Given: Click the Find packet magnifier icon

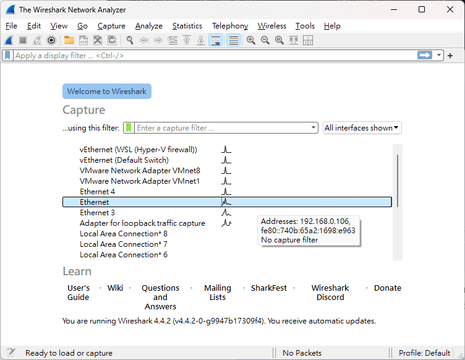Looking at the screenshot, I should [x=130, y=40].
